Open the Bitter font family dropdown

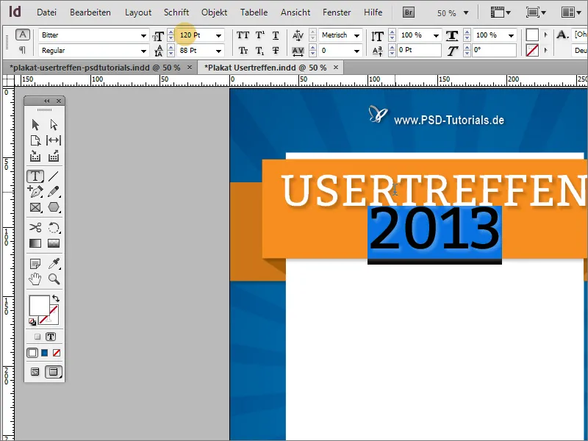click(143, 35)
